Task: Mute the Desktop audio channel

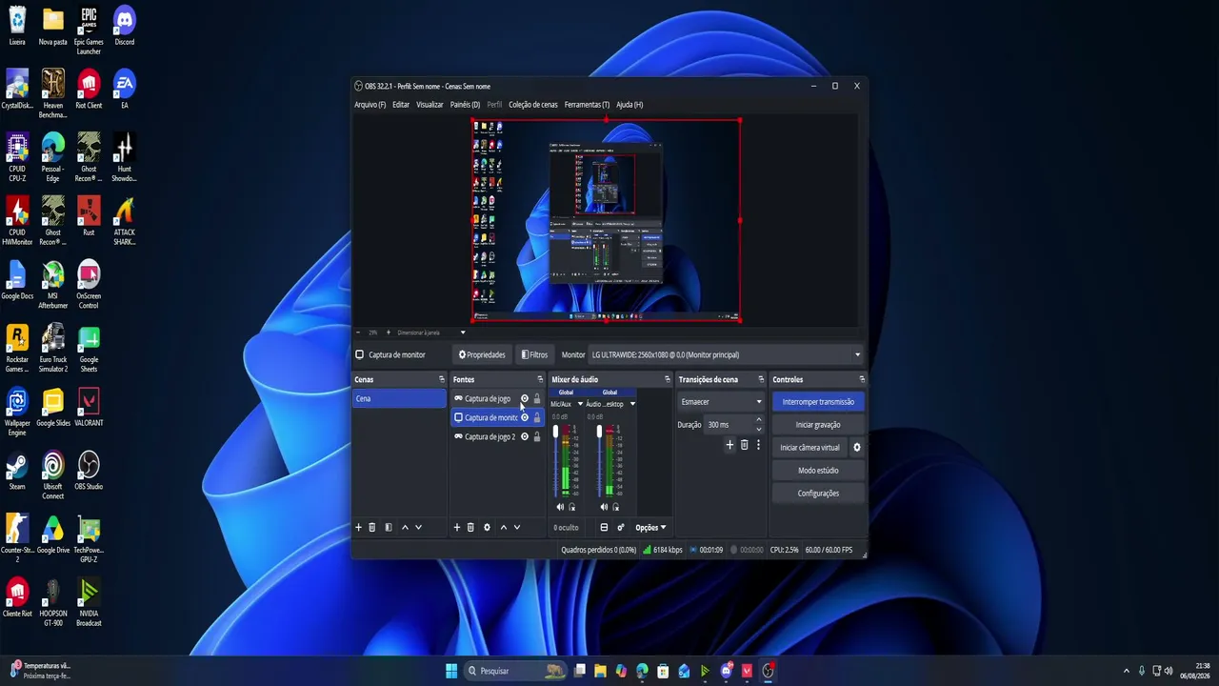Action: pyautogui.click(x=604, y=507)
